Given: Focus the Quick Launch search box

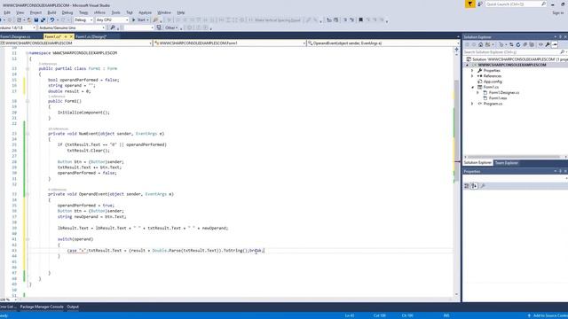Looking at the screenshot, I should pos(516,4).
